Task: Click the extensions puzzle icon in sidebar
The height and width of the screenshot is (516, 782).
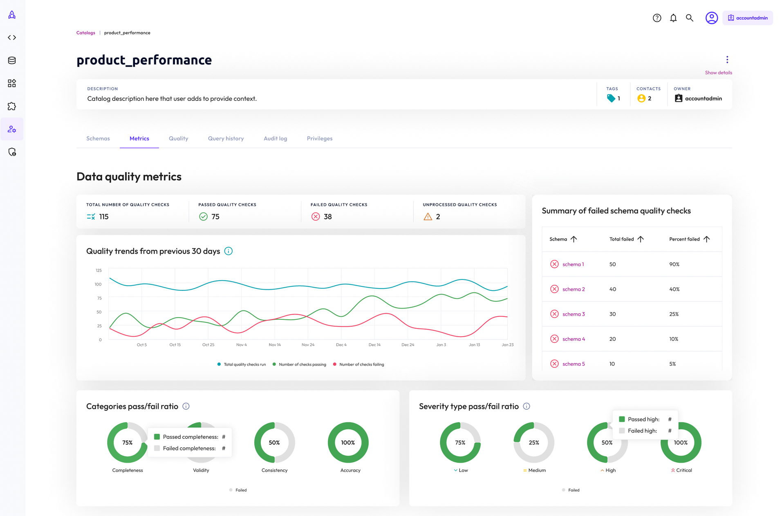Action: [12, 106]
